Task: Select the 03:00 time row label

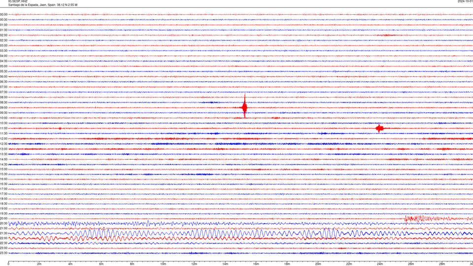Action: coord(3,46)
